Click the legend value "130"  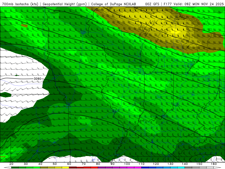click(170, 164)
